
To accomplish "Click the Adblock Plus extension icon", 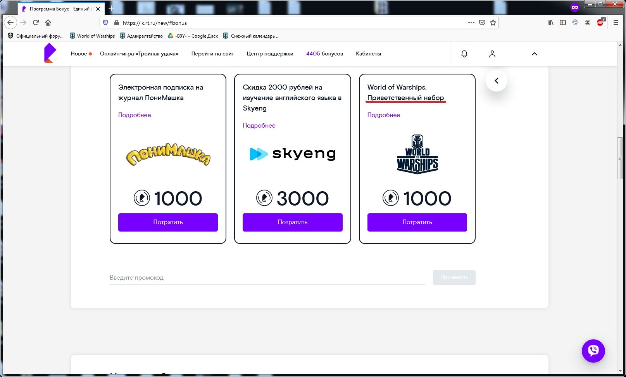I will (600, 22).
